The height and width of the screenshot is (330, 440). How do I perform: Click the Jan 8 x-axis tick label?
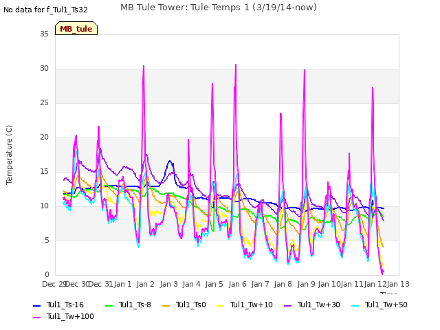coord(283,284)
